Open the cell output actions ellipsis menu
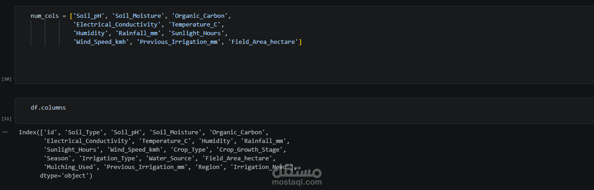 [x=5, y=132]
